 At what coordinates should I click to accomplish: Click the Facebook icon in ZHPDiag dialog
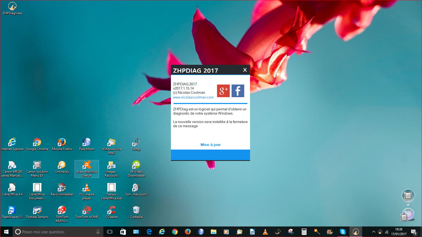coord(238,91)
